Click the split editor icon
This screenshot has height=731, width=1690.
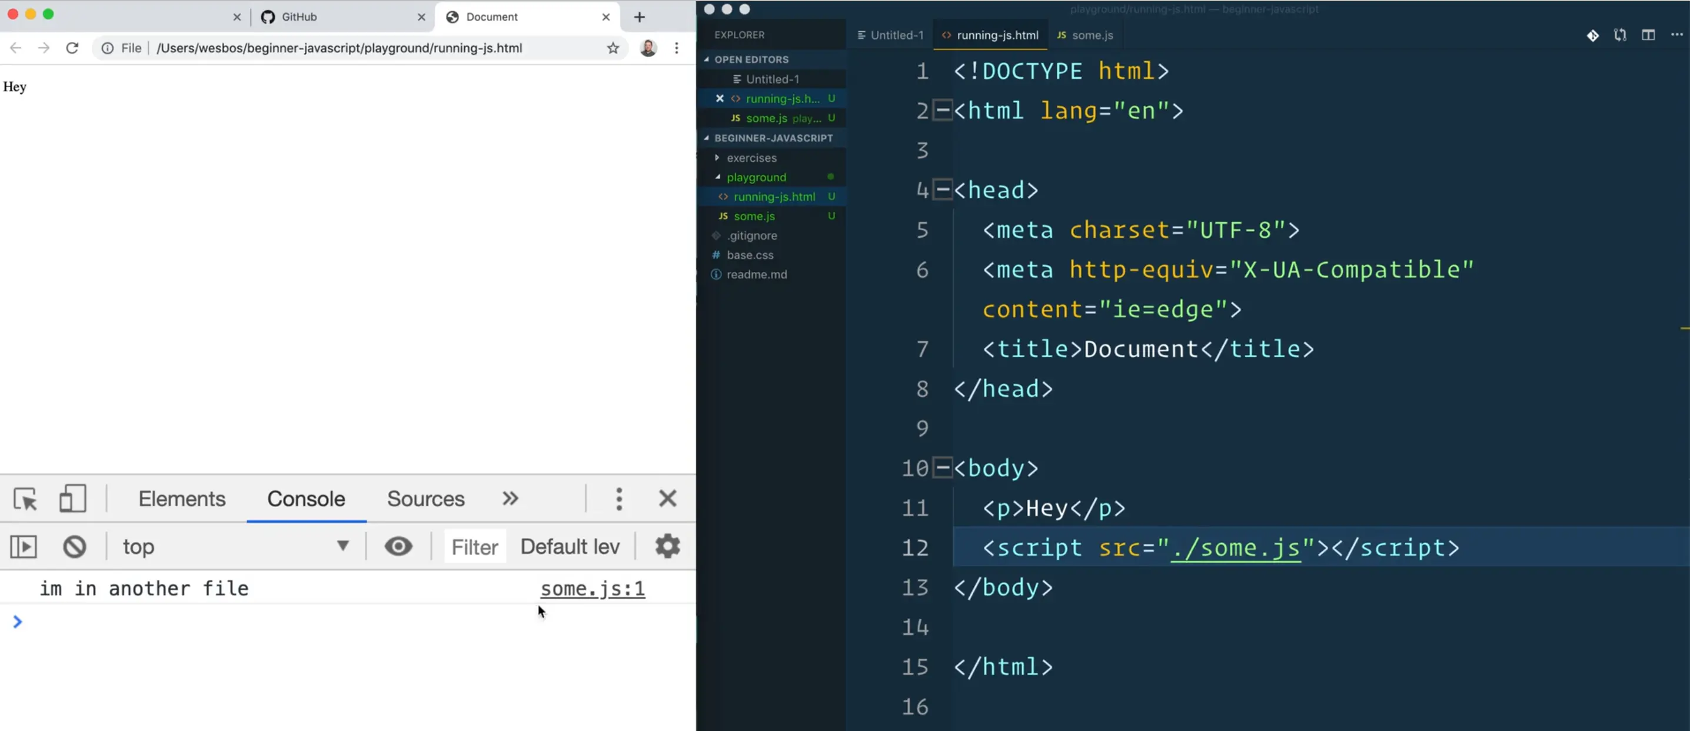tap(1648, 35)
